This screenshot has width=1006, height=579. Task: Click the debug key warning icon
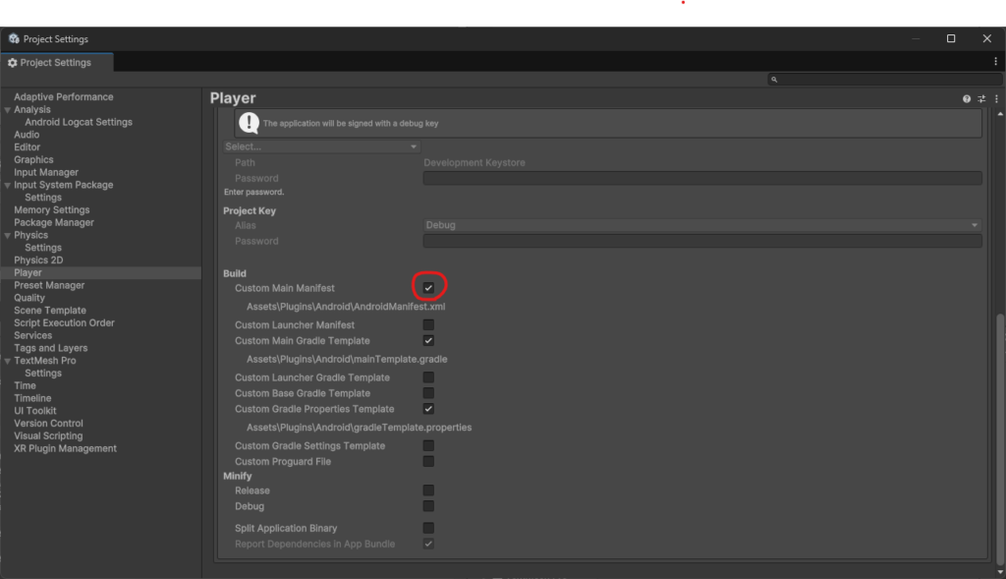[x=249, y=123]
